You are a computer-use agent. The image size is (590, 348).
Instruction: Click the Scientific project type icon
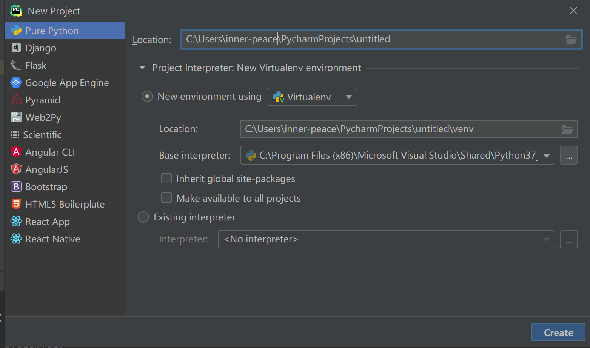pos(15,135)
